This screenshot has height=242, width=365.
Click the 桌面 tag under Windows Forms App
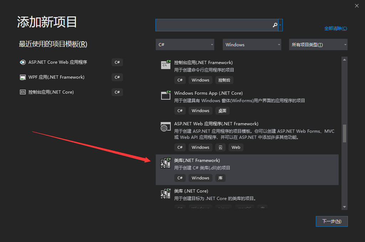pyautogui.click(x=222, y=111)
